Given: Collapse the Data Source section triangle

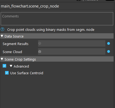Looking at the screenshot, I should pos(2,36).
